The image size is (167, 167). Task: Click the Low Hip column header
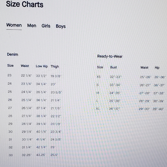click(42, 66)
